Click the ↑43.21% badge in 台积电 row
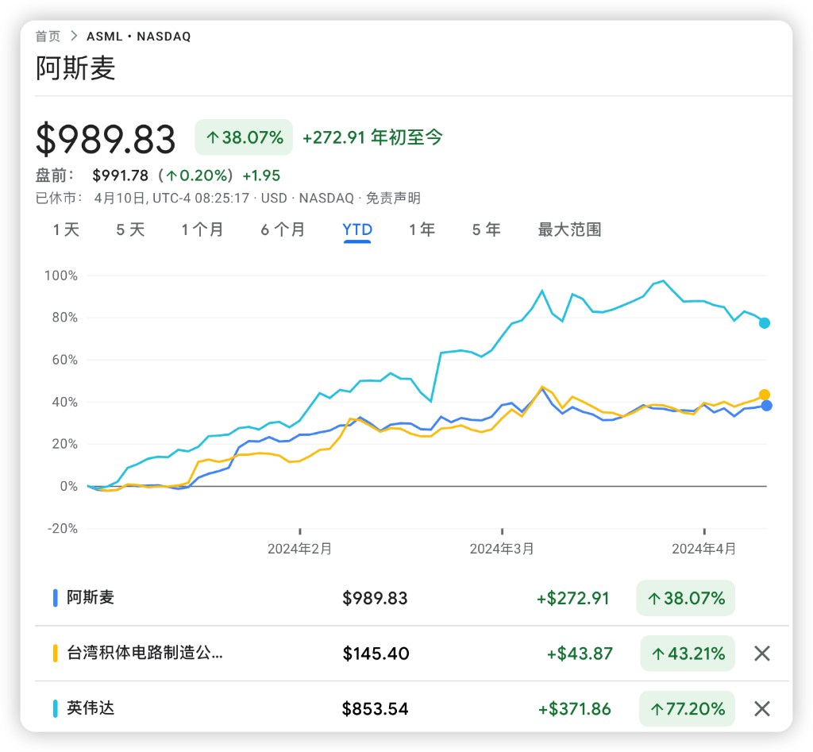Viewport: 813px width, 752px height. pos(688,654)
